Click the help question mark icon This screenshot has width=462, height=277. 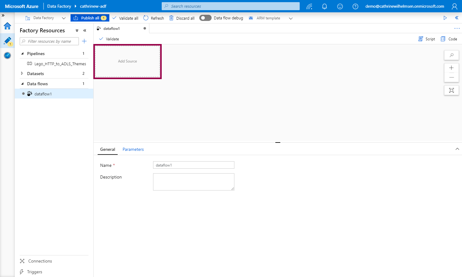355,6
